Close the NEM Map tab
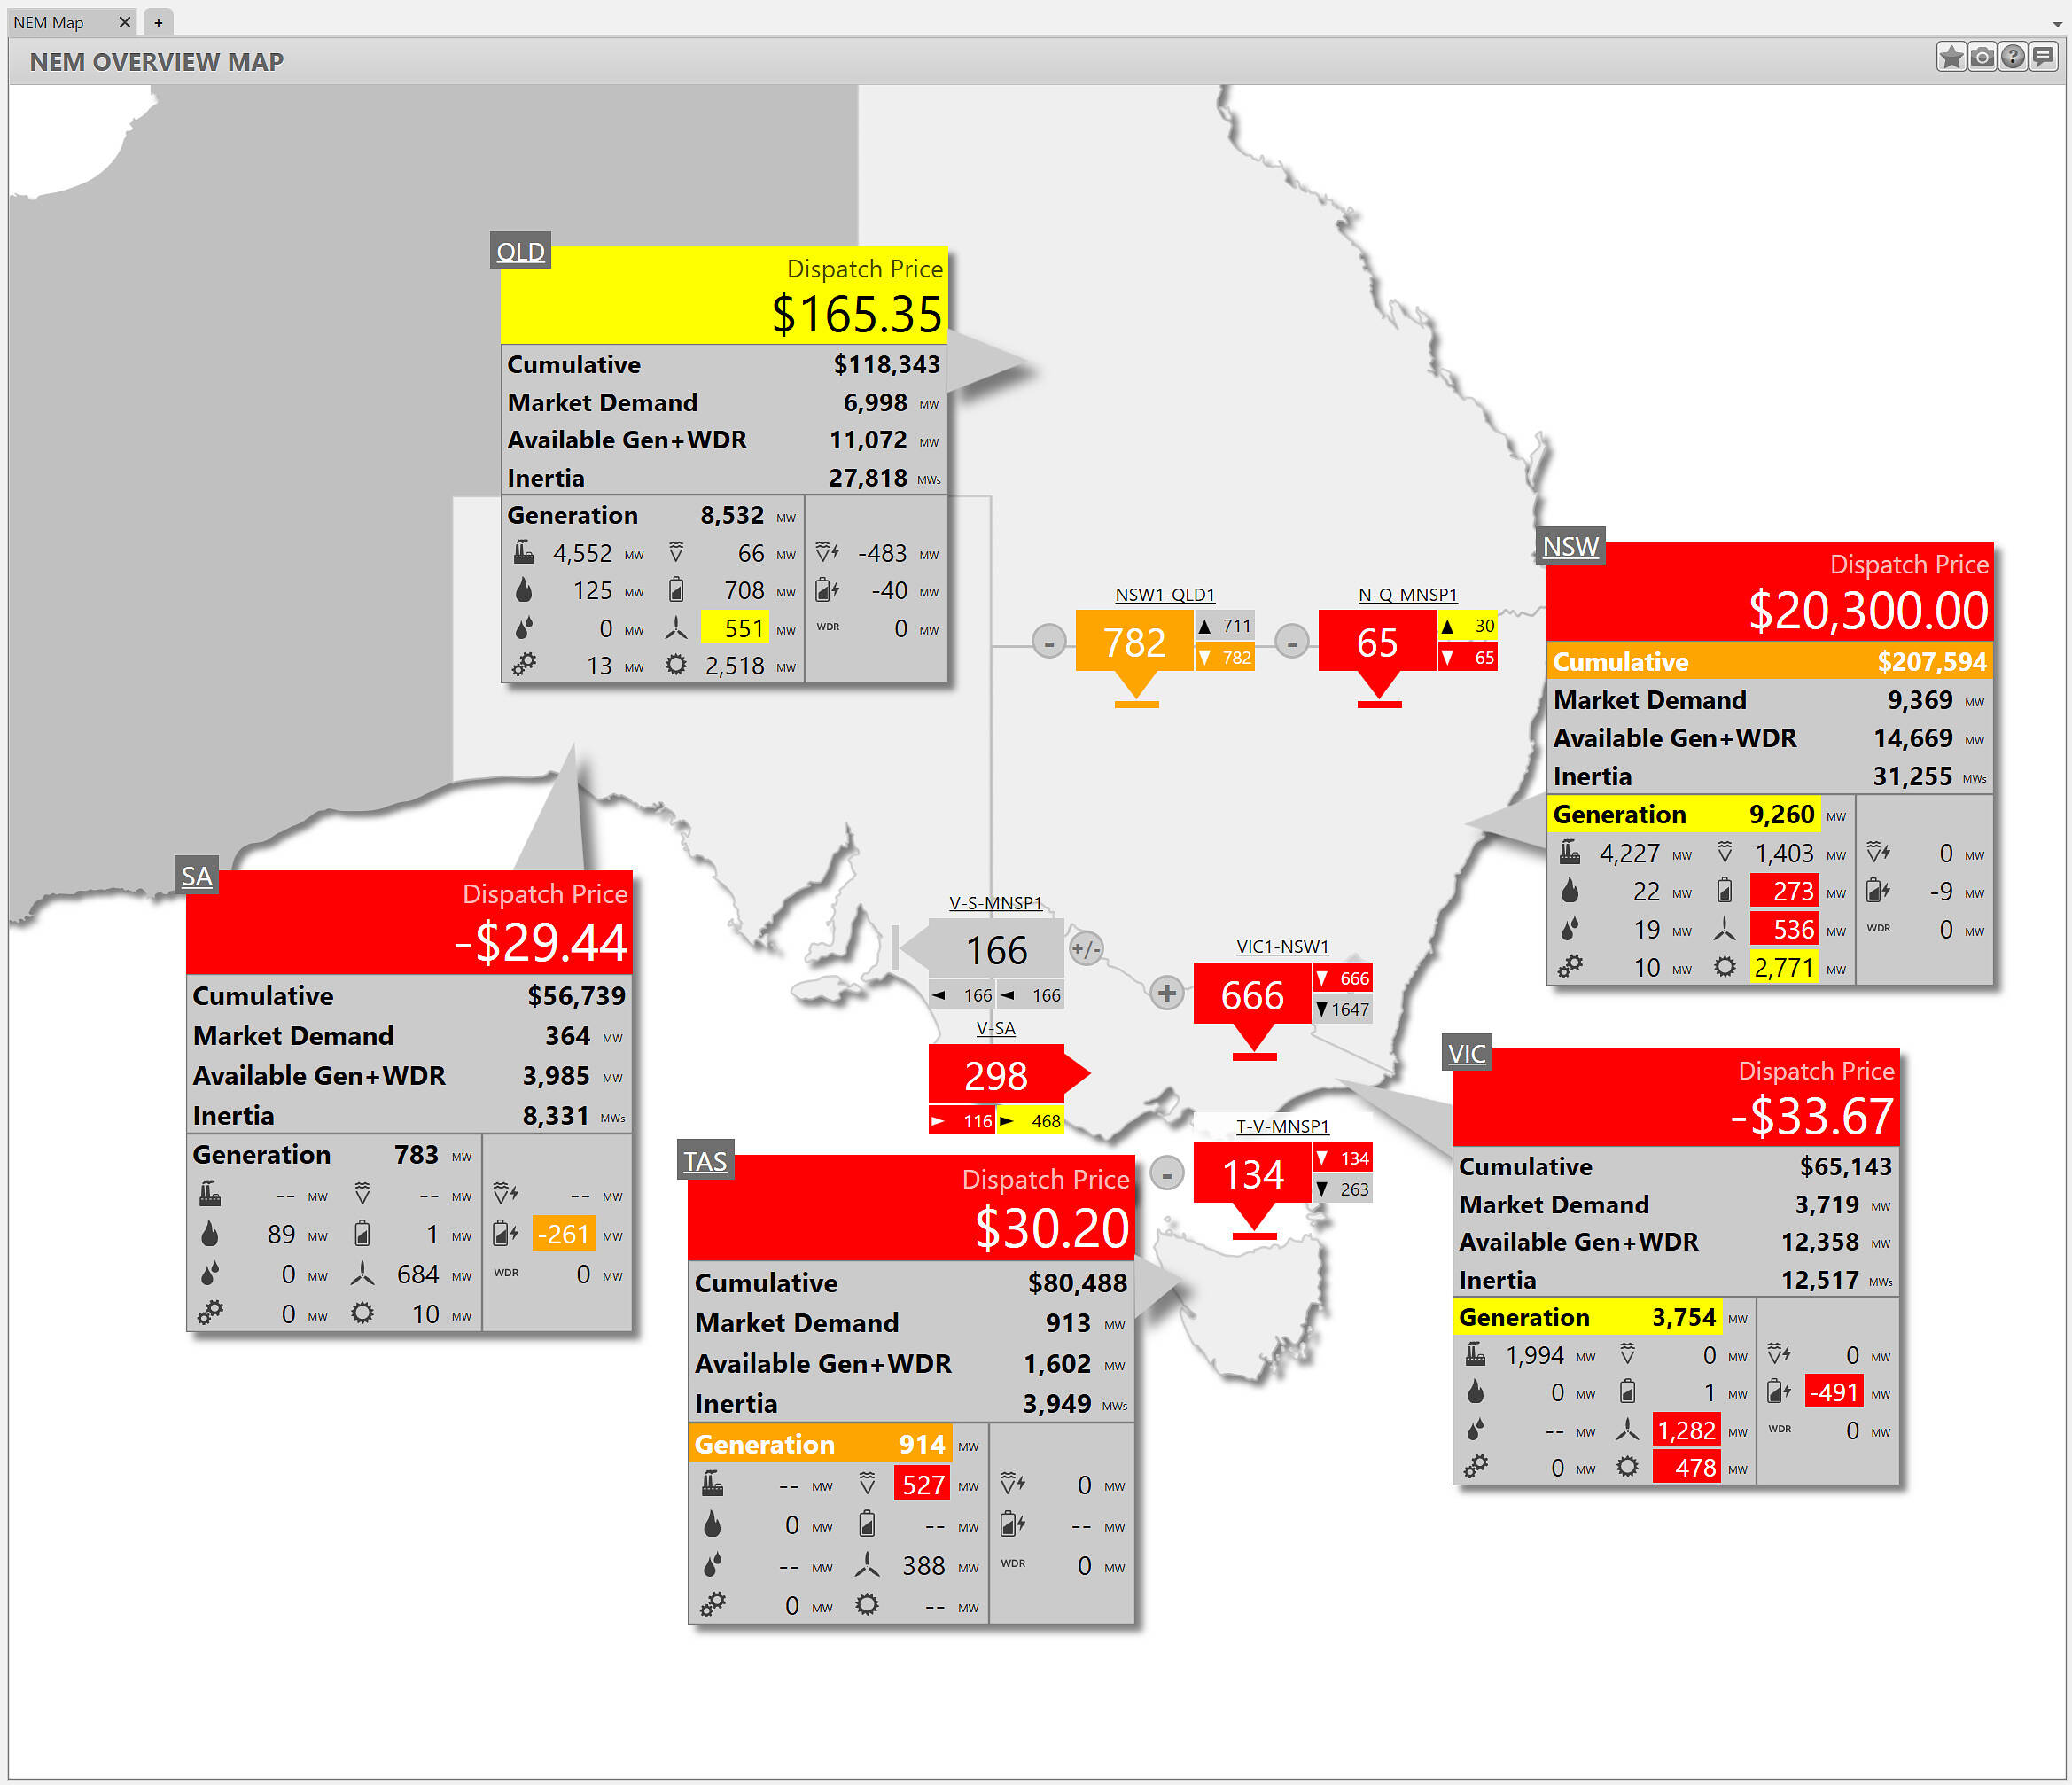Screen dimensions: 2072x1785 125,22
